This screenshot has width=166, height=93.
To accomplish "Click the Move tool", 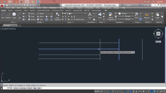I will (31, 14).
